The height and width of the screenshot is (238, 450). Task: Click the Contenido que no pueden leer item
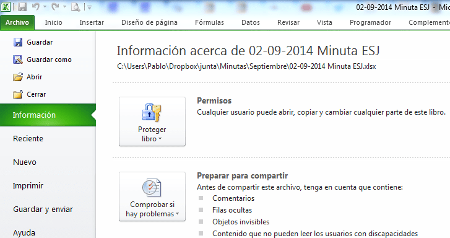[x=315, y=234]
